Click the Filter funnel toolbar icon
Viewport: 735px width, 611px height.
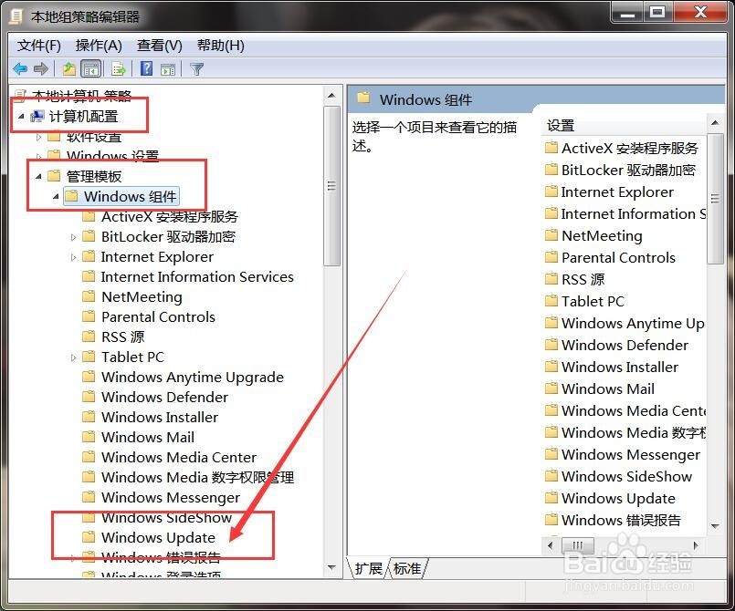[197, 69]
